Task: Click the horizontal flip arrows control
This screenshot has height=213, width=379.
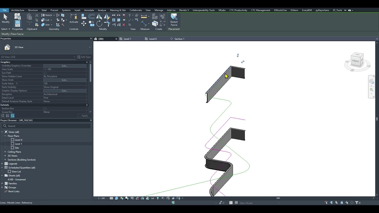Action: [x=243, y=62]
